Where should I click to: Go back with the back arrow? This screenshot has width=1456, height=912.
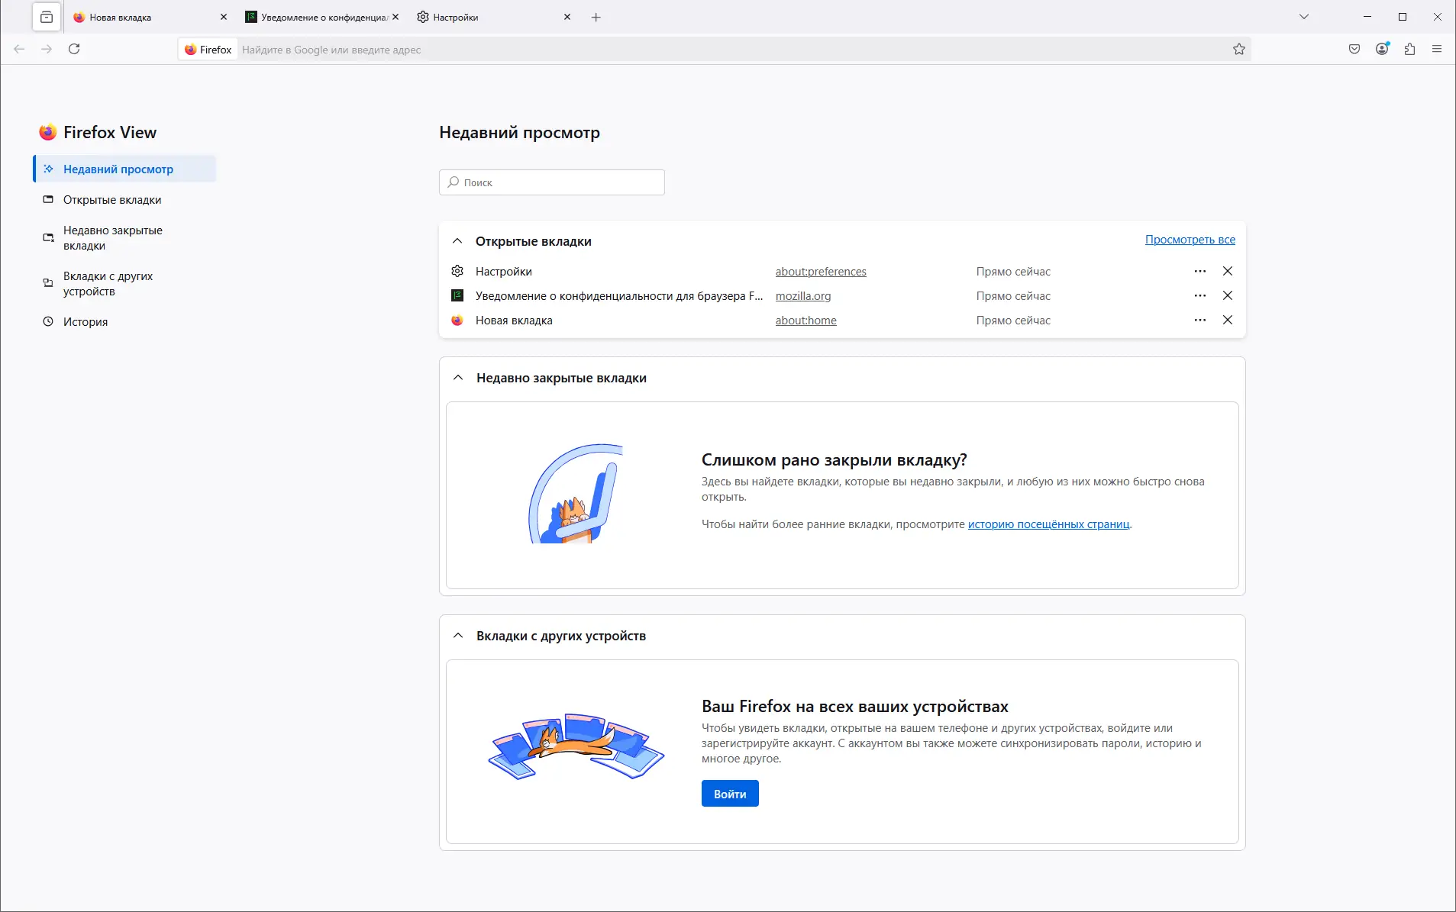(19, 49)
